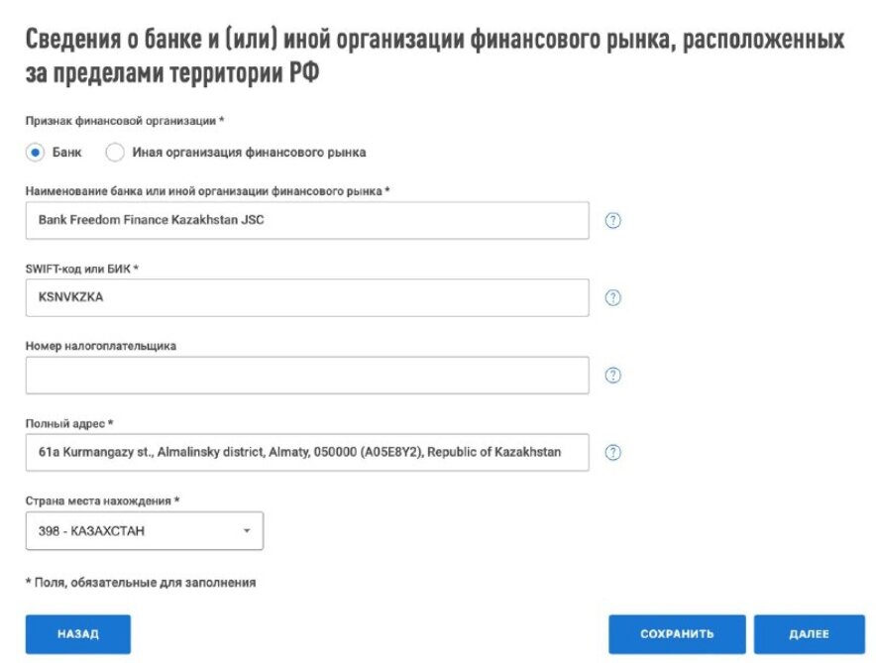
Task: Click the question mark icon near Полный адрес
Action: point(614,453)
